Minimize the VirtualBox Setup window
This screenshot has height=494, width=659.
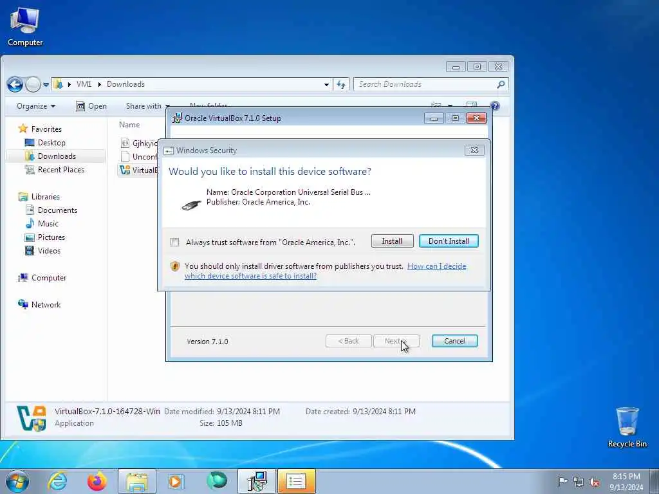[x=434, y=118]
